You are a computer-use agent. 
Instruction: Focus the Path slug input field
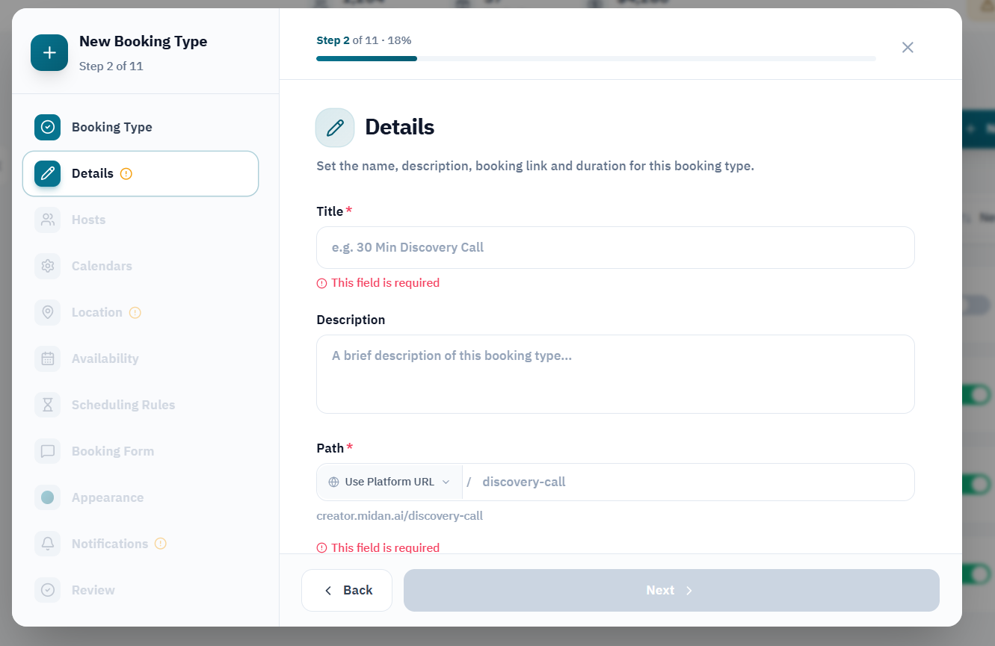(x=693, y=482)
